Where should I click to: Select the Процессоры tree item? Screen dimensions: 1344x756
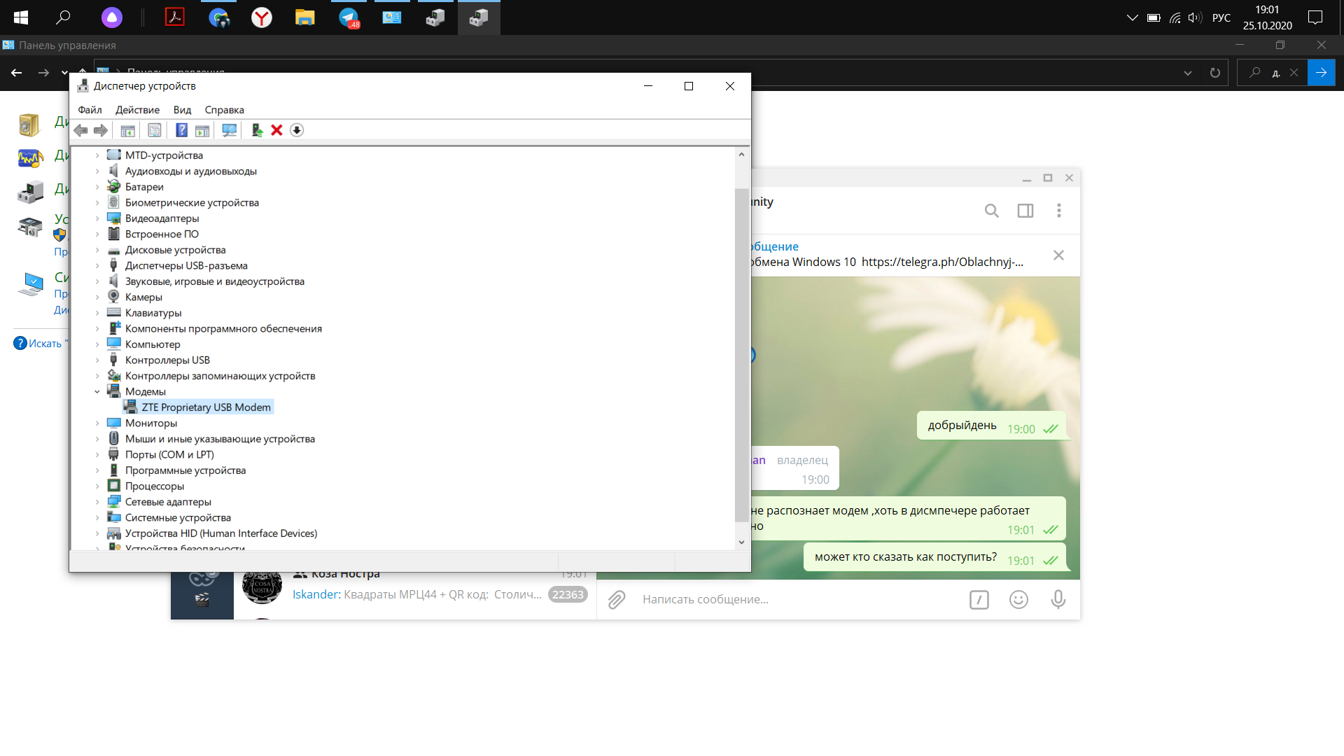click(155, 486)
